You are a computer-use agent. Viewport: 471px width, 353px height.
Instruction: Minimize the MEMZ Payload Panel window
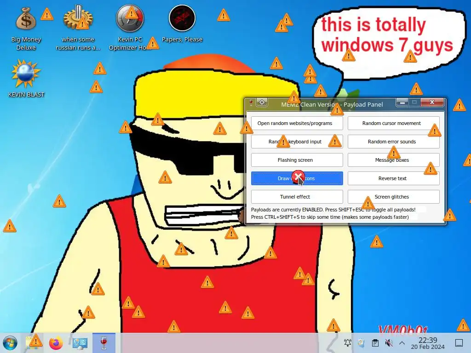(402, 102)
